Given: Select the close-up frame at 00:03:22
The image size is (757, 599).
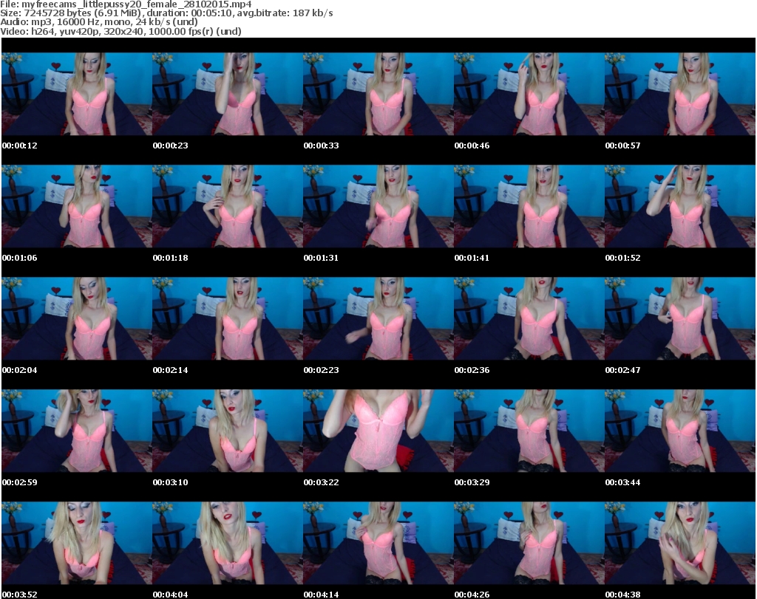Looking at the screenshot, I should click(x=378, y=431).
